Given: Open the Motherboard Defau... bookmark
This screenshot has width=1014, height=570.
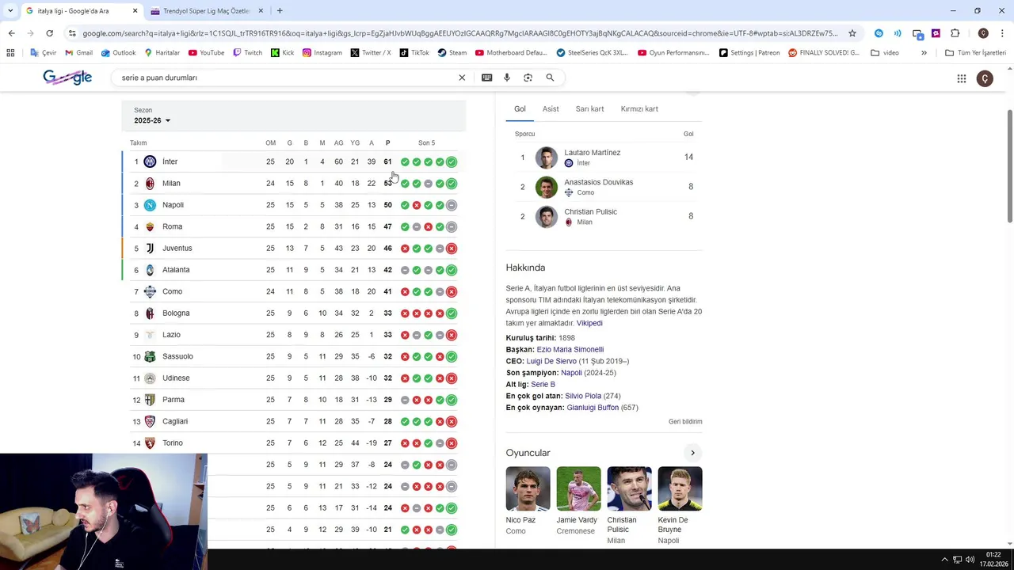Looking at the screenshot, I should (511, 53).
